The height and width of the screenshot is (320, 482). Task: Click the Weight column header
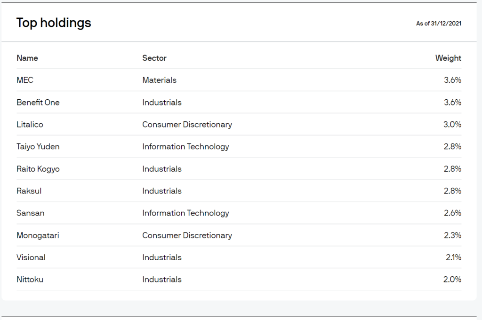448,58
